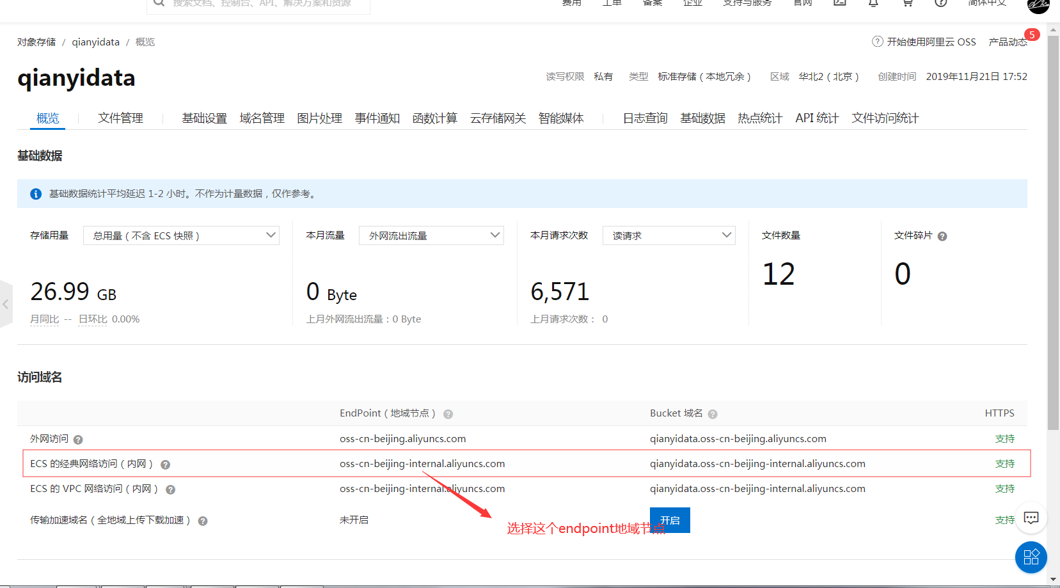Click the blue 开启 button for 传输加速域名

[670, 520]
